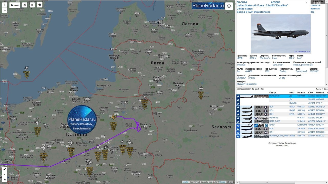Click B-52 silhouette in LEMAY35 row

click(247, 96)
